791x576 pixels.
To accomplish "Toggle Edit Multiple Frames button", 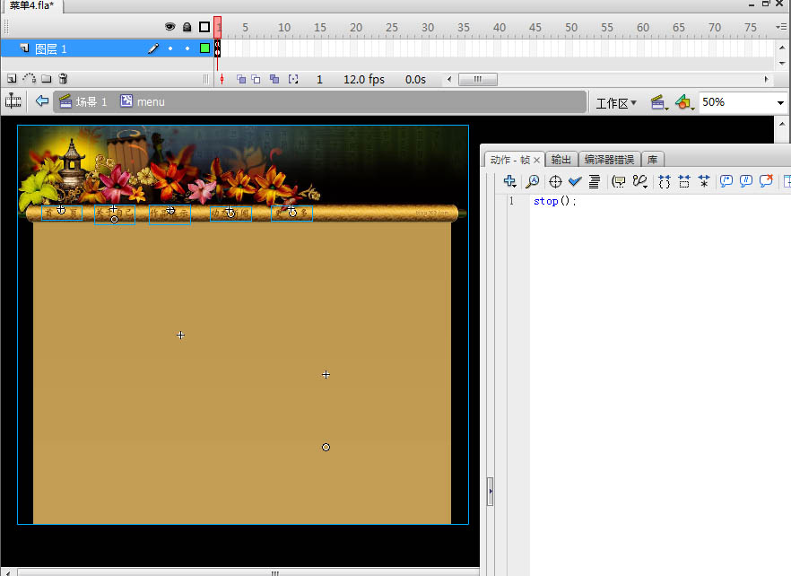I will pos(274,79).
